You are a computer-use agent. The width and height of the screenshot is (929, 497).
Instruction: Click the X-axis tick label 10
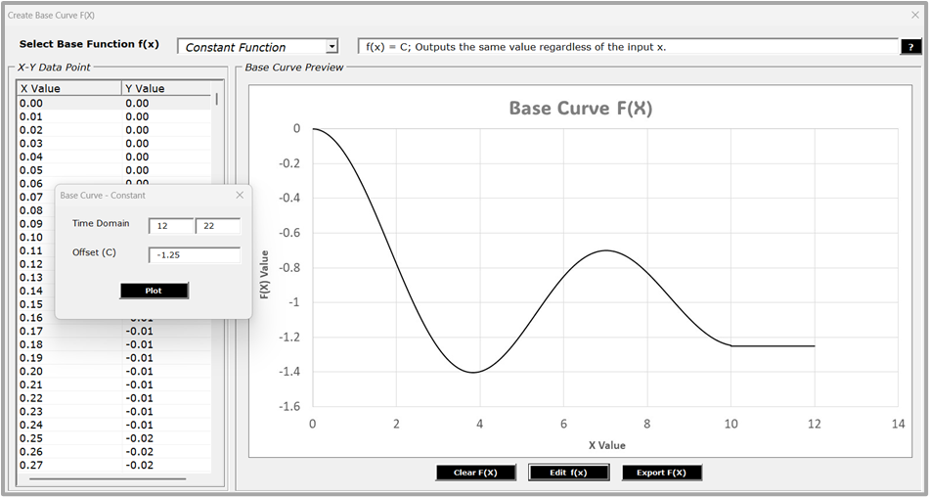click(x=730, y=424)
